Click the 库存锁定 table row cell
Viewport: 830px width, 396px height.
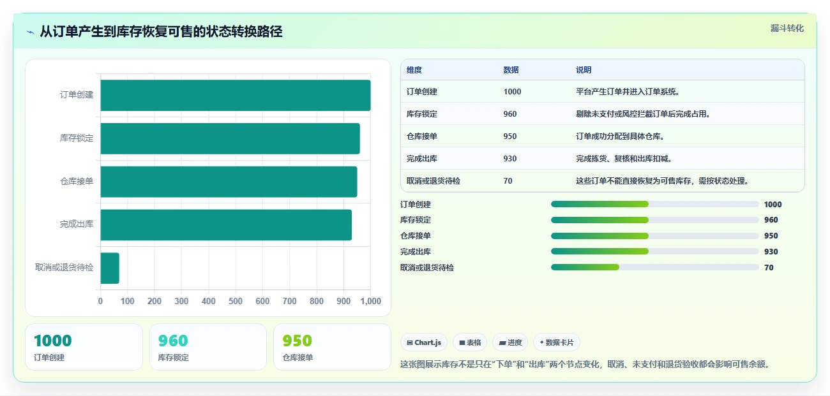point(422,114)
